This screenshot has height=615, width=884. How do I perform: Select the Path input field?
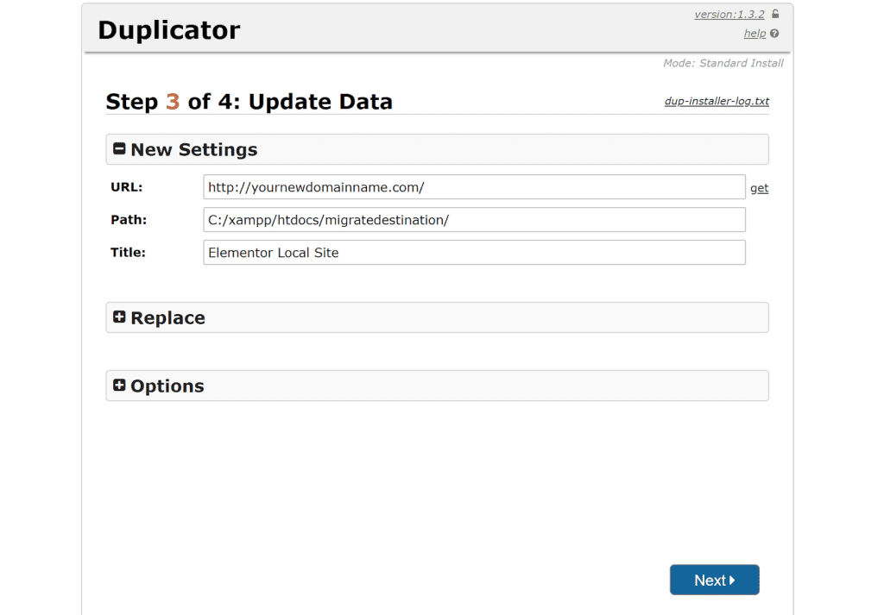[x=474, y=219]
